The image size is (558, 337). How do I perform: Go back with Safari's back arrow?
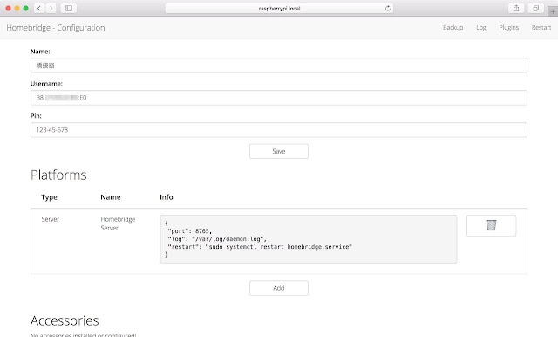[x=39, y=8]
